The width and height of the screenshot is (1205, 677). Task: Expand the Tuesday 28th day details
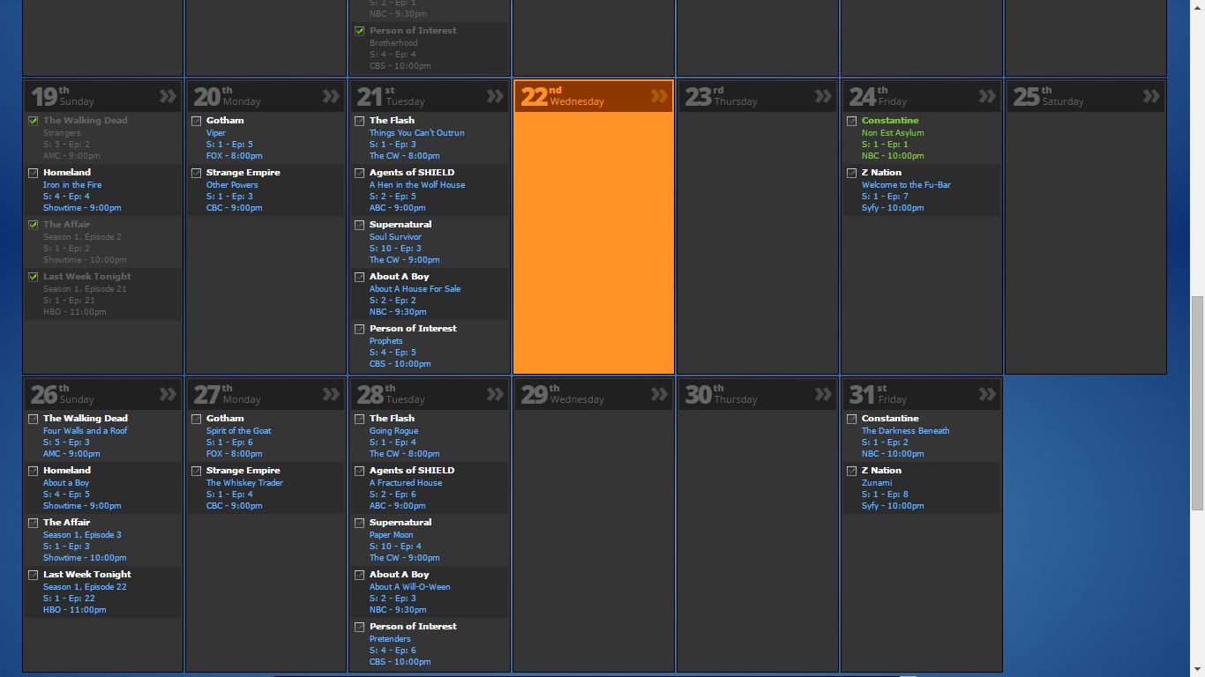click(x=496, y=394)
